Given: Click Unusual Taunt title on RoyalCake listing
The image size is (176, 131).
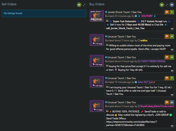Looking at the screenshot, I should pyautogui.click(x=122, y=102).
